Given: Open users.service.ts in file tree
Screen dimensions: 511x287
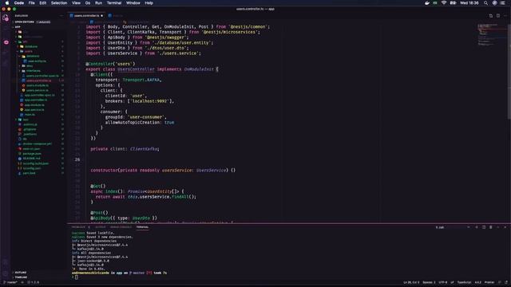Looking at the screenshot, I should pos(38,90).
